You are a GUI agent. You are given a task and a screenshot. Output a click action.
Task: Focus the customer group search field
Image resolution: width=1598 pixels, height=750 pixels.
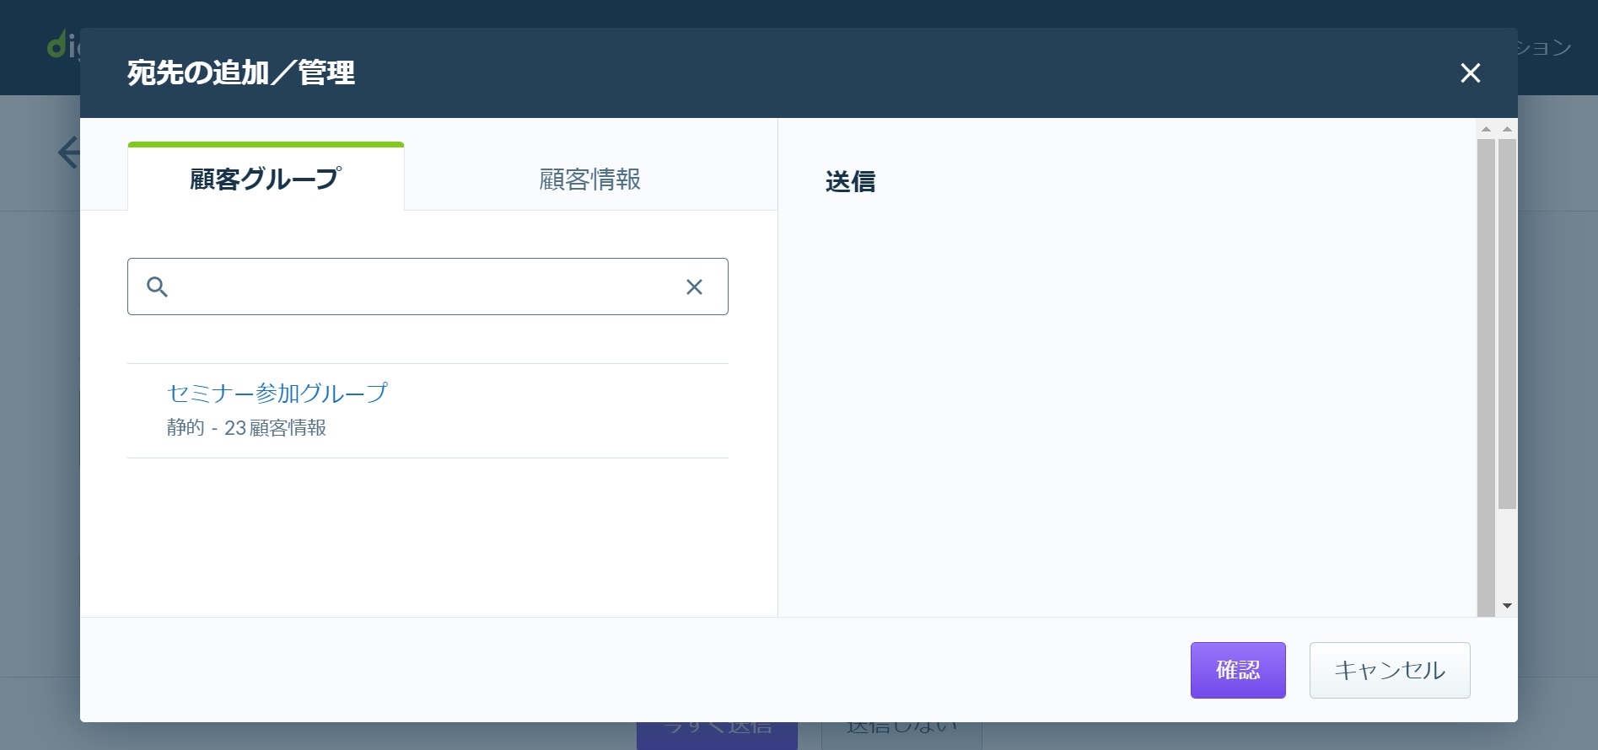coord(428,287)
